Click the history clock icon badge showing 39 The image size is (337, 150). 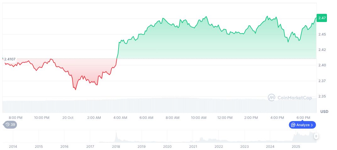coord(10,125)
